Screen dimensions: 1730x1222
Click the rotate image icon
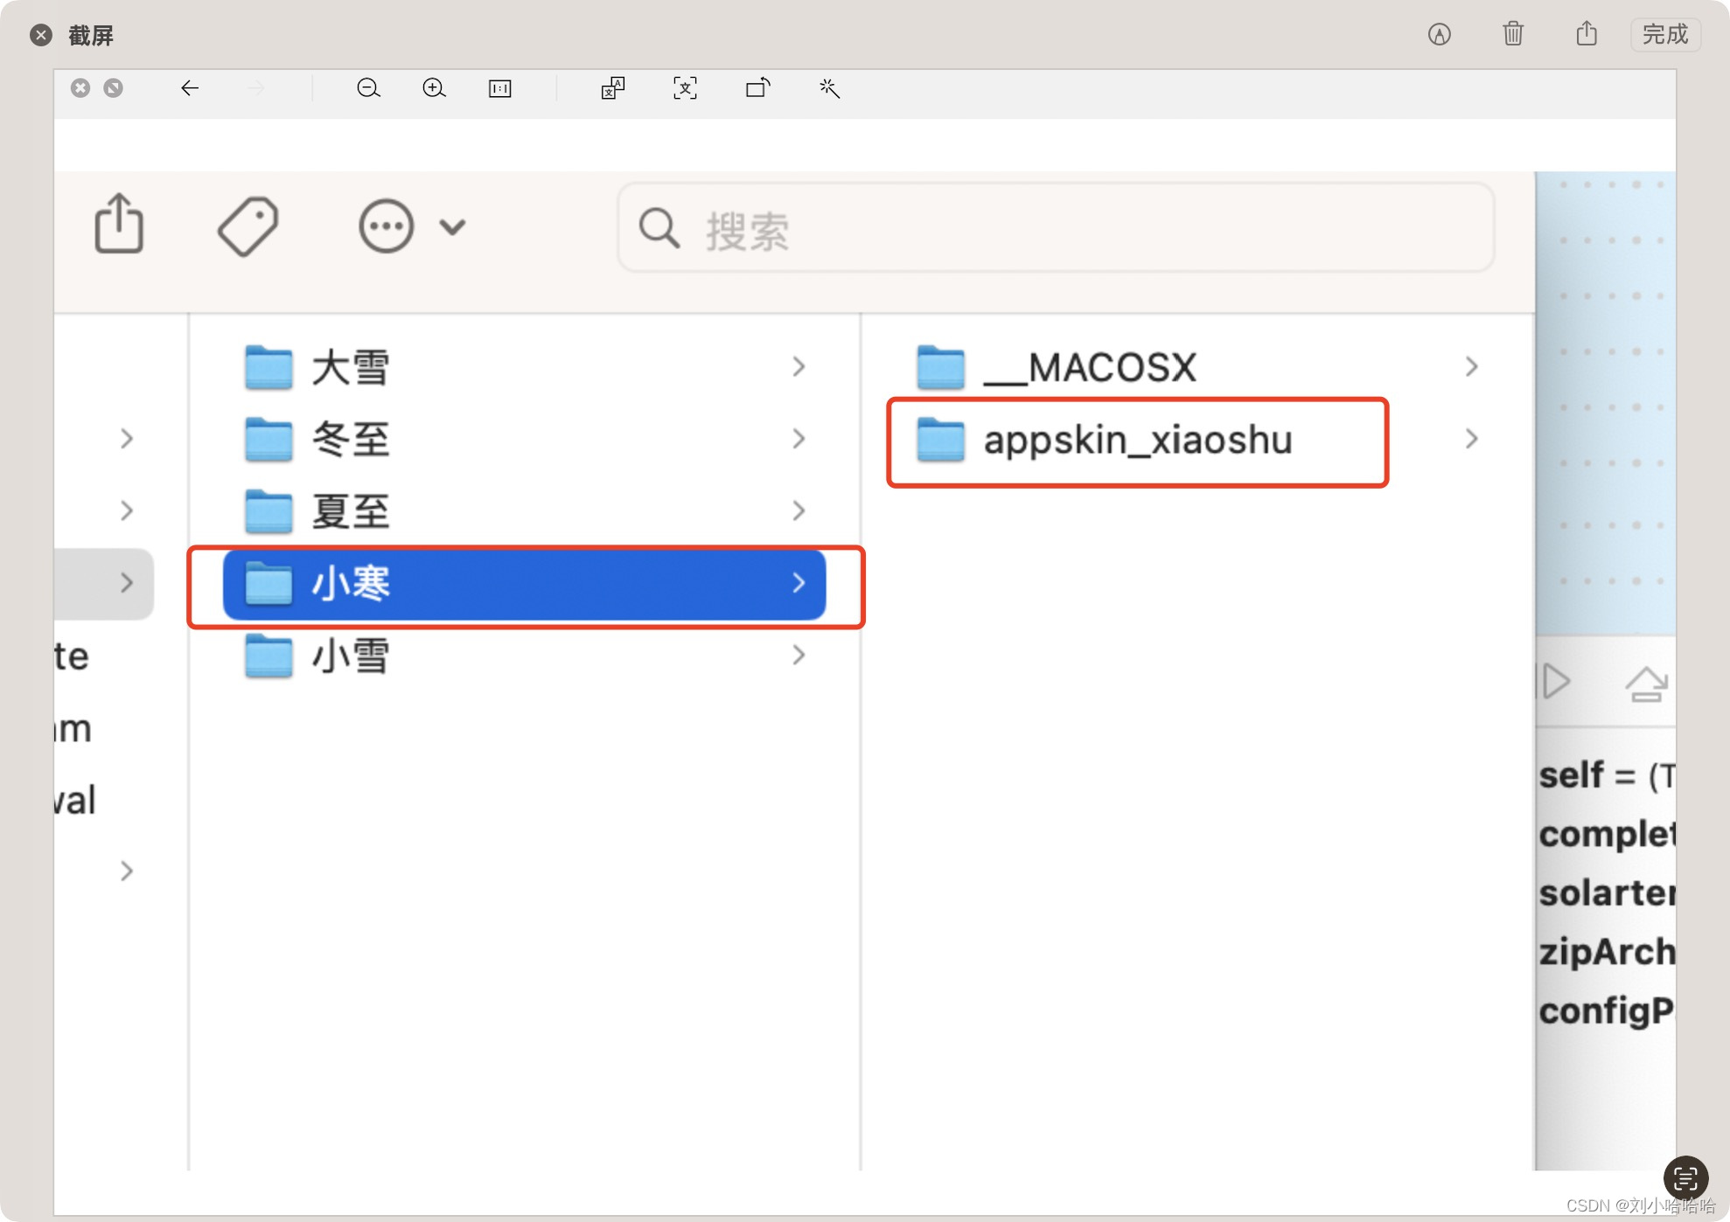coord(757,88)
